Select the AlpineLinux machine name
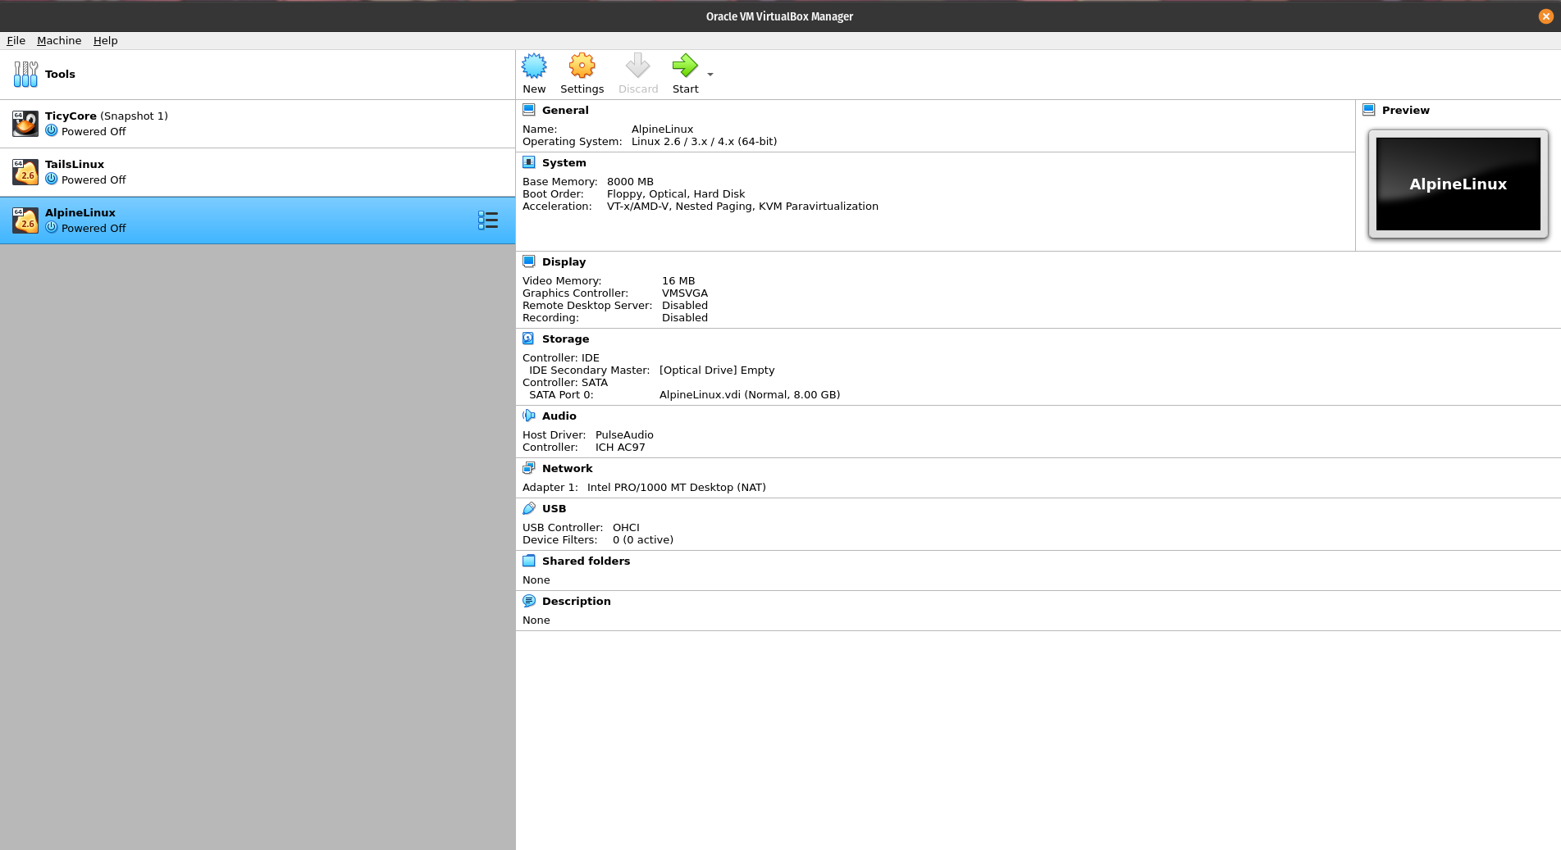 (80, 212)
